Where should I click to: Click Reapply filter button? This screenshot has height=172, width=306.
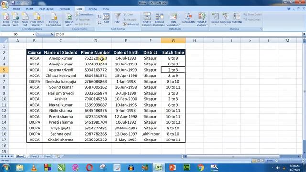pyautogui.click(x=130, y=20)
